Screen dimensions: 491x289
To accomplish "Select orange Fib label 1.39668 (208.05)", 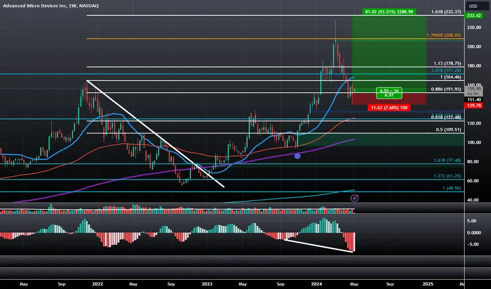I will 444,35.
